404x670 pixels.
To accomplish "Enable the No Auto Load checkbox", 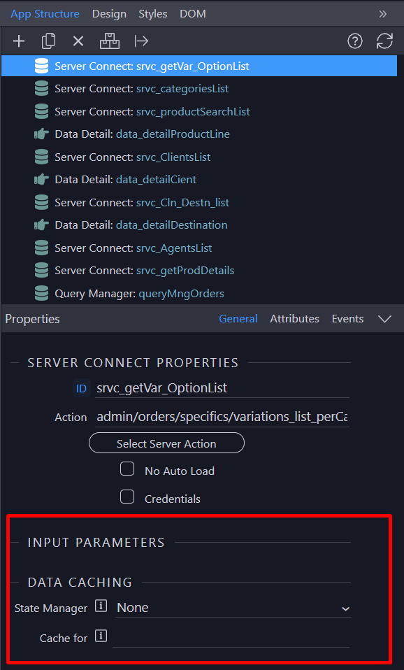I will (127, 469).
